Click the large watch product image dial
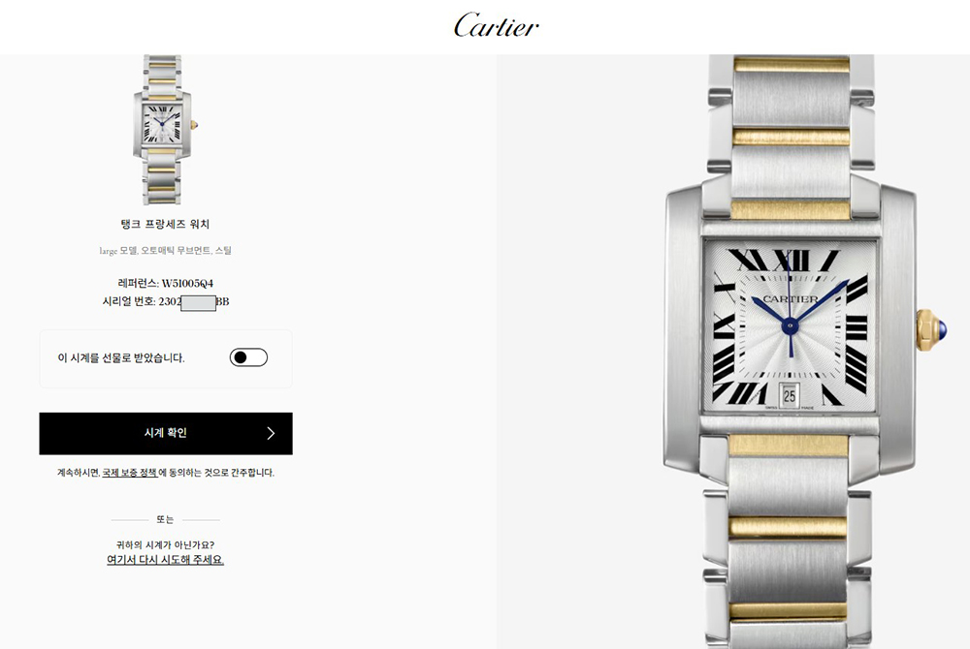This screenshot has height=649, width=970. [x=790, y=325]
